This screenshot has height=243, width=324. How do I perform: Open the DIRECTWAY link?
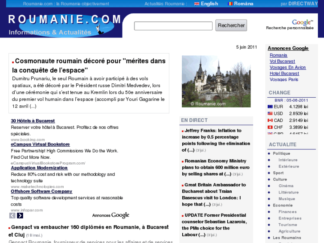pos(303,4)
